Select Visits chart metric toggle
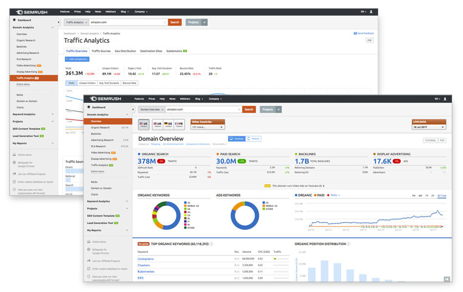 pos(71,83)
